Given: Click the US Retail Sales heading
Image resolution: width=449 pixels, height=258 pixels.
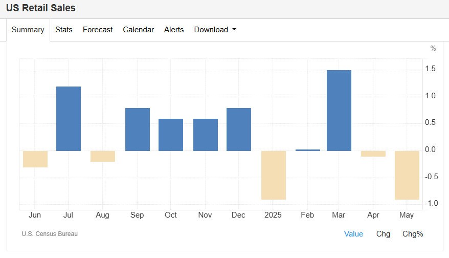Looking at the screenshot, I should (40, 9).
